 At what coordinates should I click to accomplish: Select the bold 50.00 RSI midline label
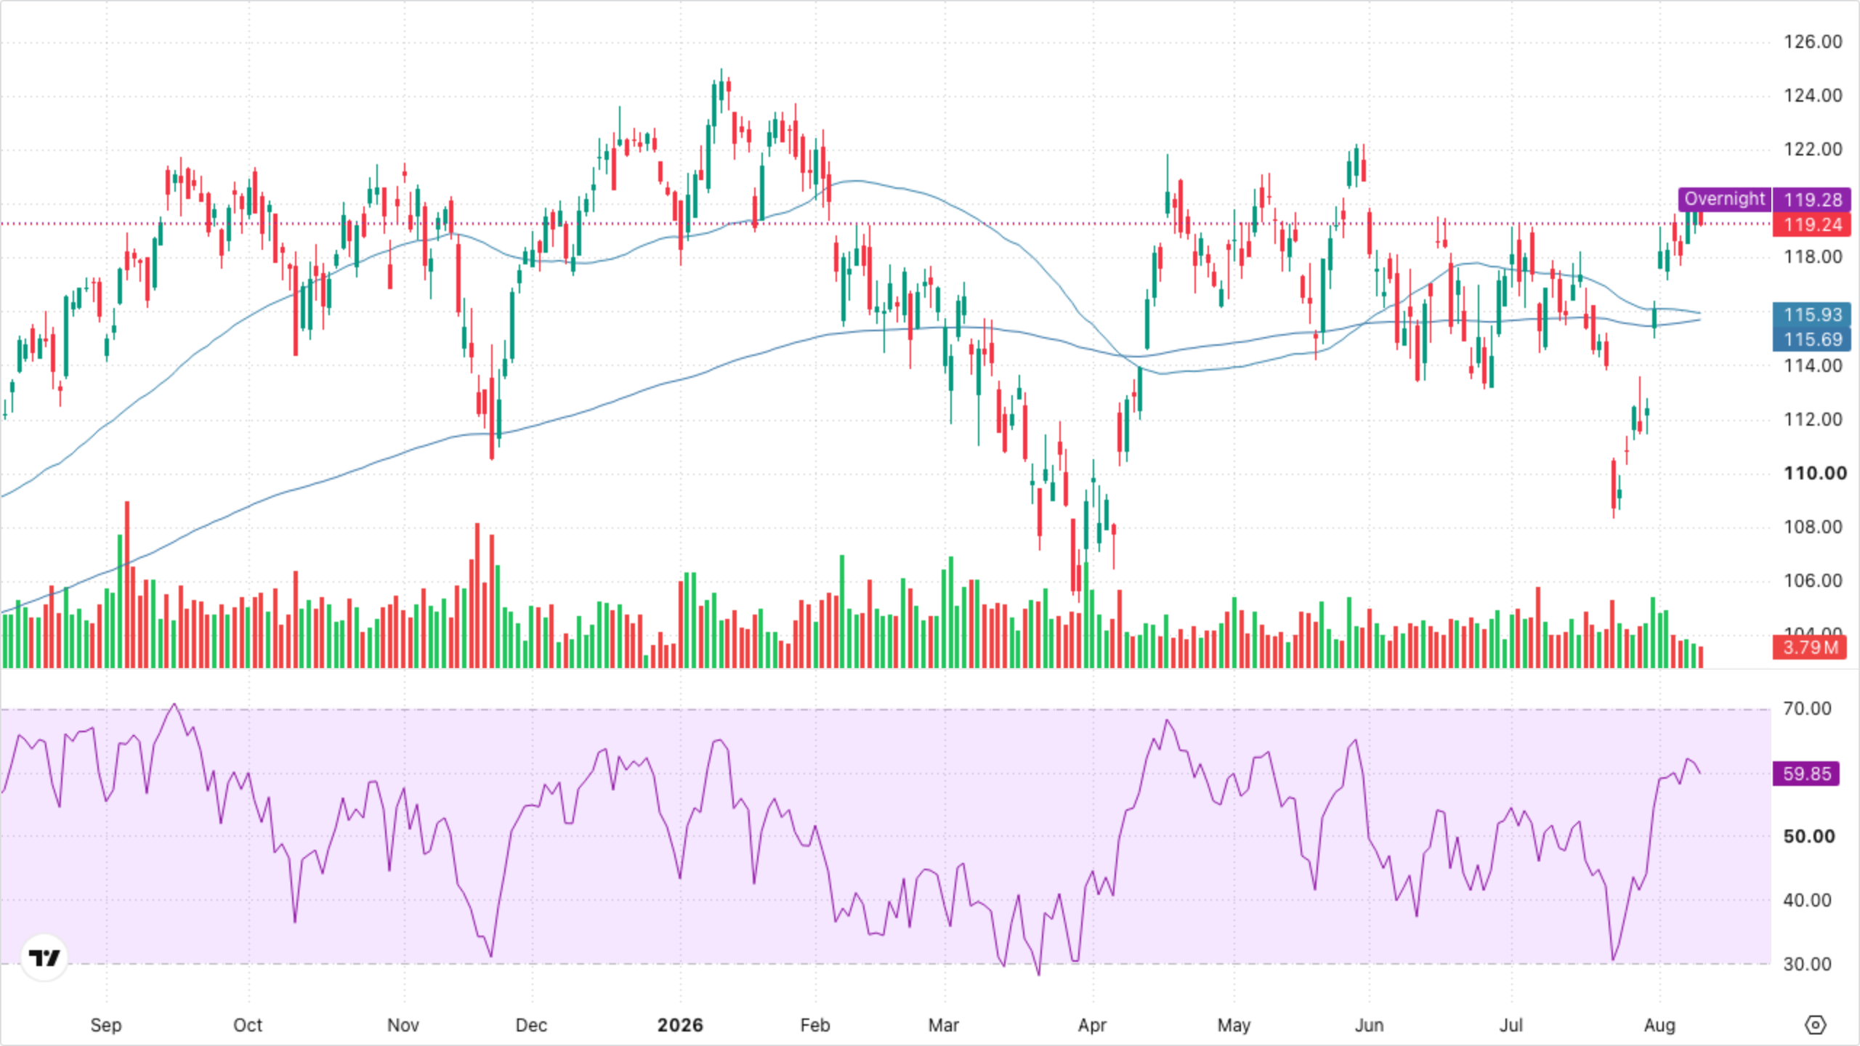1809,836
